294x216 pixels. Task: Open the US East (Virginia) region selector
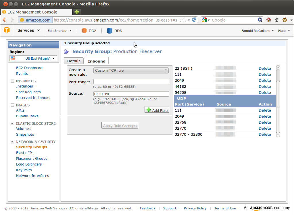pyautogui.click(x=33, y=59)
